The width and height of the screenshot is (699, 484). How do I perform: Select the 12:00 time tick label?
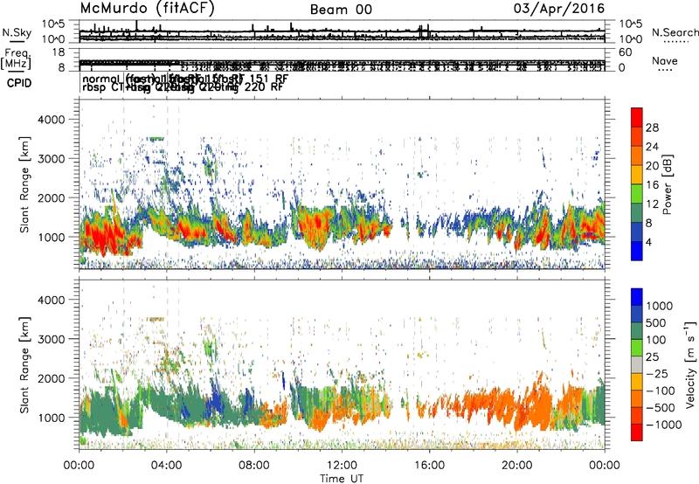coord(342,466)
